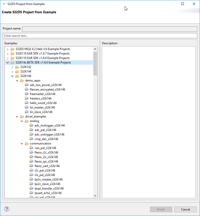The height and width of the screenshot is (216, 200).
Task: Choose lpspi_transfer_s32k146 example
Action: pyautogui.click(x=49, y=188)
